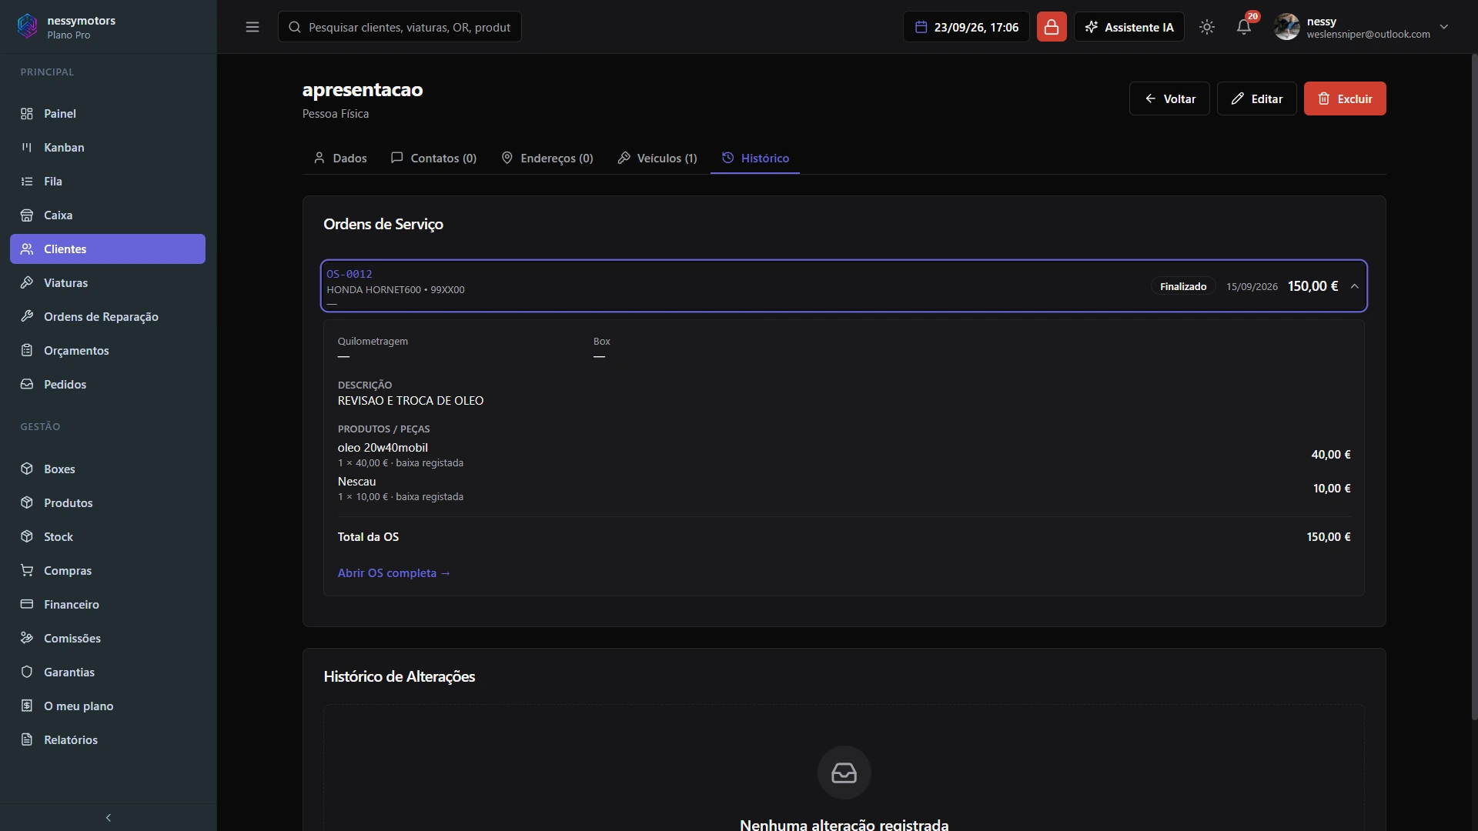1478x831 pixels.
Task: Toggle the hamburger menu icon
Action: [x=252, y=27]
